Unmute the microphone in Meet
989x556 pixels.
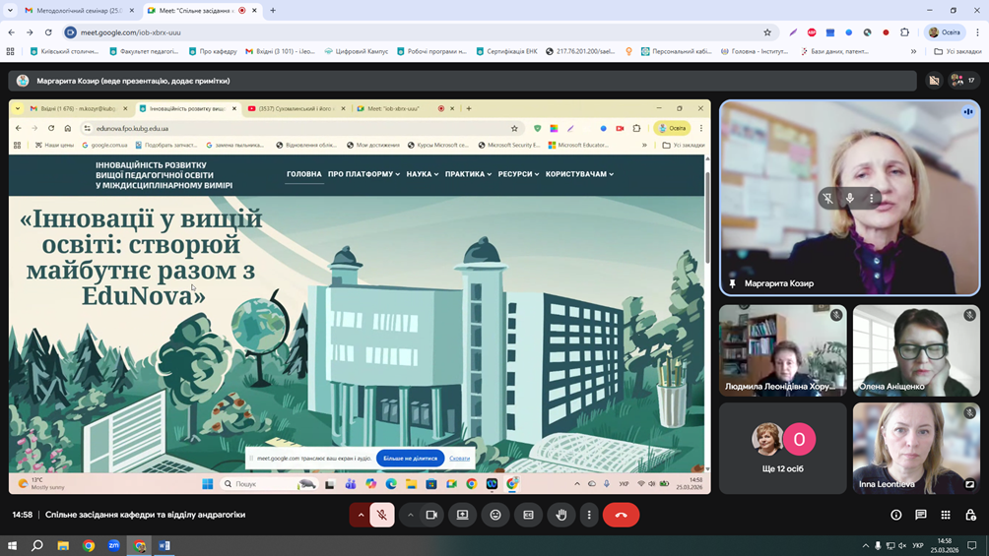(x=382, y=515)
